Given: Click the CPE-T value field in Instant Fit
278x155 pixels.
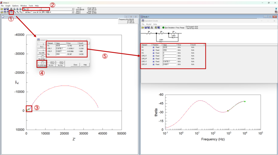Looking at the screenshot, I should coord(61,48).
